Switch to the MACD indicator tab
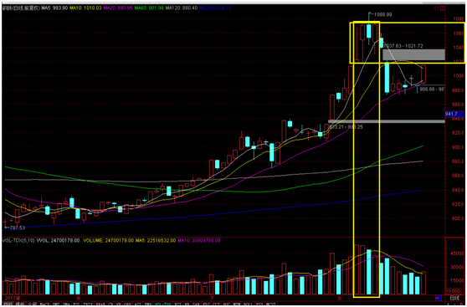Image resolution: width=467 pixels, height=307 pixels. 44,304
